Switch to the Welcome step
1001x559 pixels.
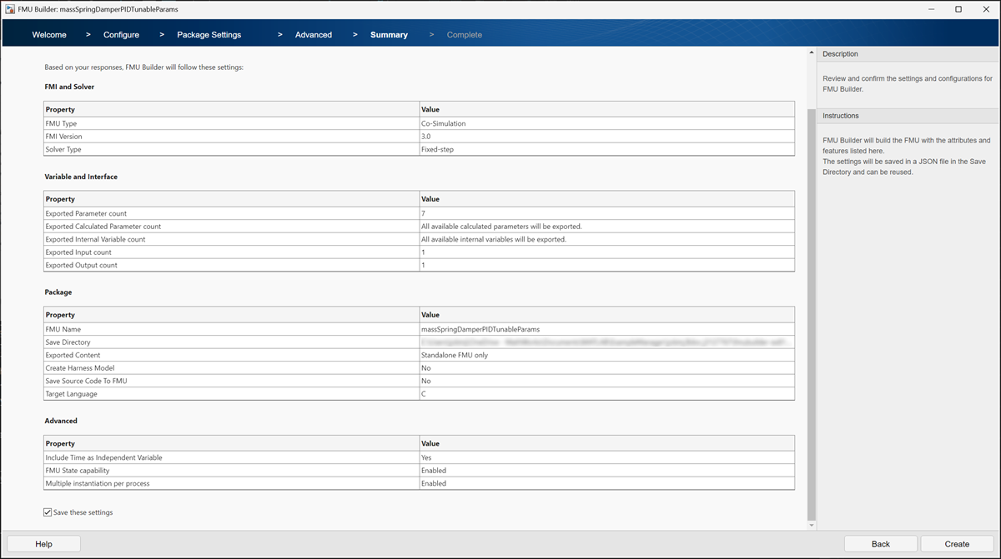click(x=48, y=34)
